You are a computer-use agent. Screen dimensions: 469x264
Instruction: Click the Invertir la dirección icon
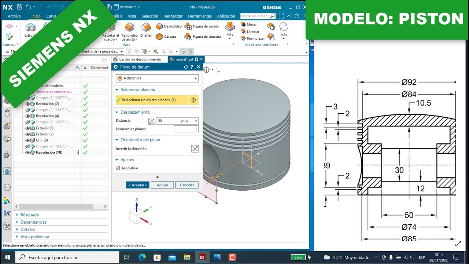coord(195,148)
